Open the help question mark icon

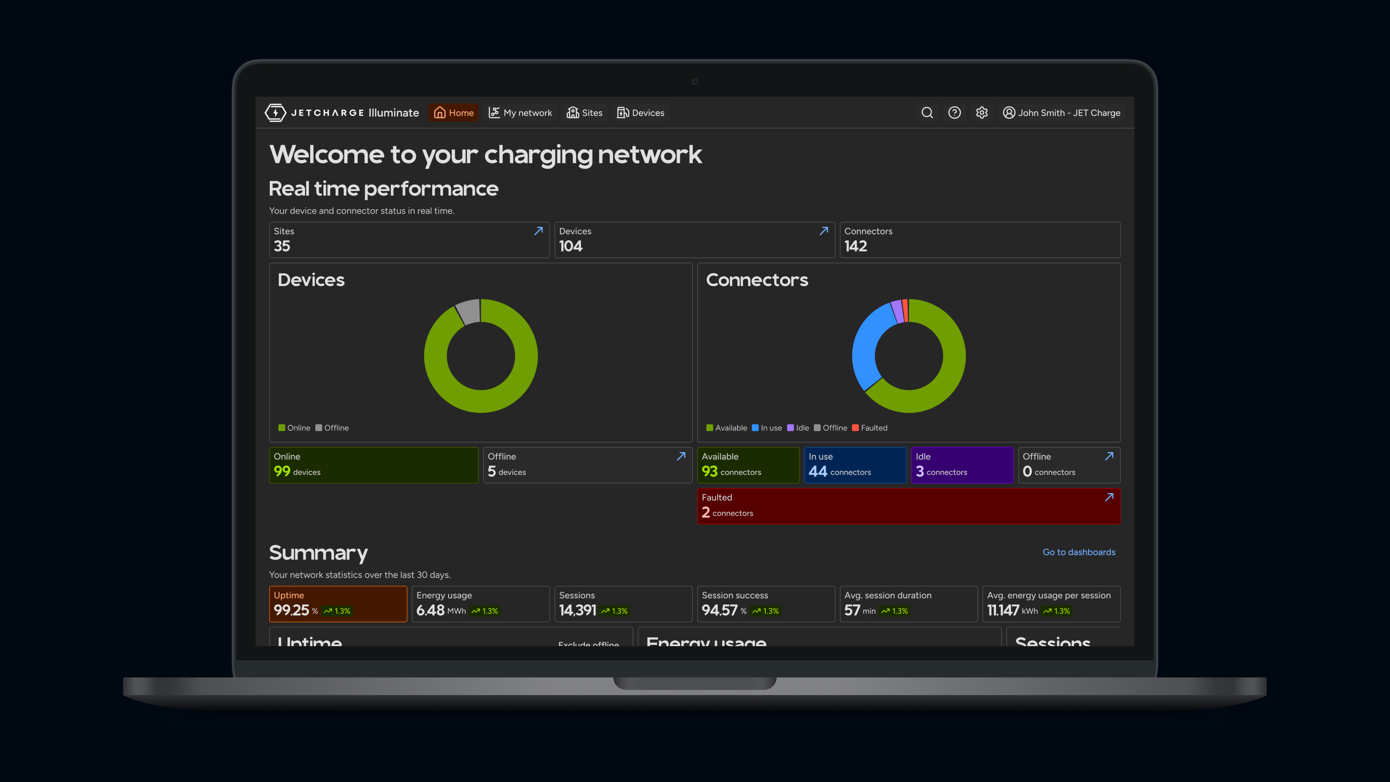click(x=955, y=113)
